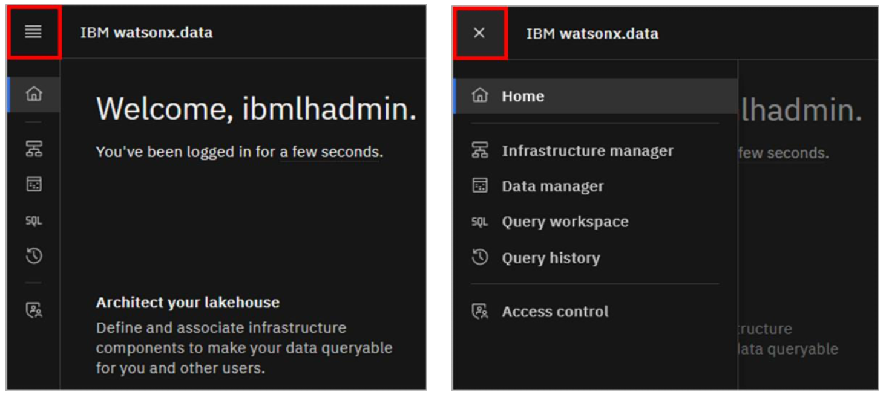Open the SQL query workspace icon in the collapsed sidebar
The width and height of the screenshot is (886, 395).
[x=34, y=221]
